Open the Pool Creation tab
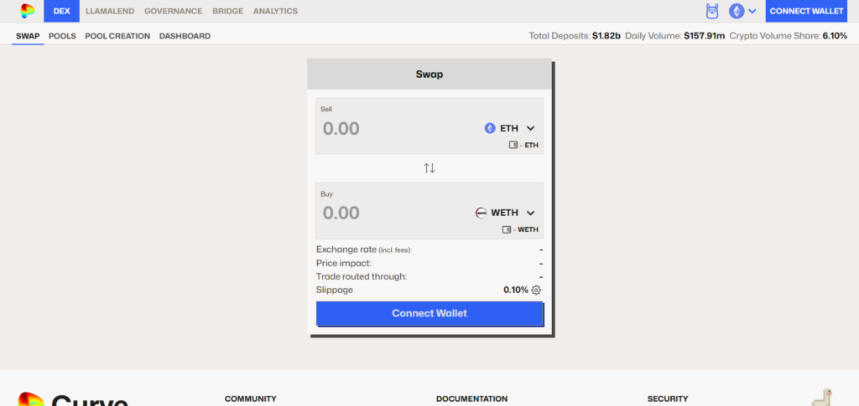Screen dimensions: 859x406 pyautogui.click(x=117, y=36)
